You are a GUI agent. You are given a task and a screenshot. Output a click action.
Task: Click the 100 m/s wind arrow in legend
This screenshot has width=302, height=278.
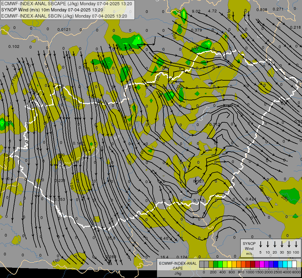tap(296, 244)
